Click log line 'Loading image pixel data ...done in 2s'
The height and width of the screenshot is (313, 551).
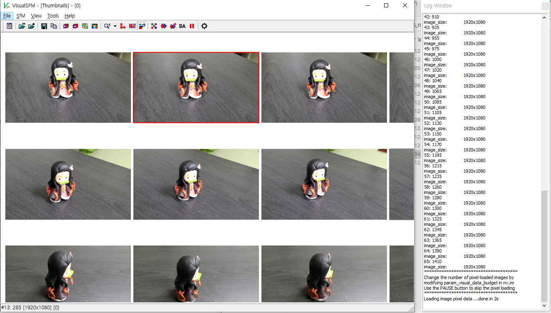click(461, 299)
